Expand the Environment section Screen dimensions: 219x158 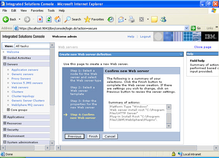click(x=5, y=136)
